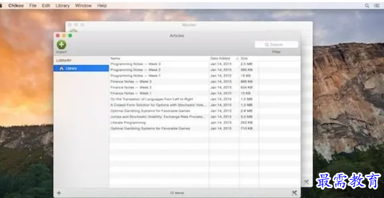Image resolution: width=384 pixels, height=198 pixels.
Task: Close the Articles window with red button
Action: [58, 36]
